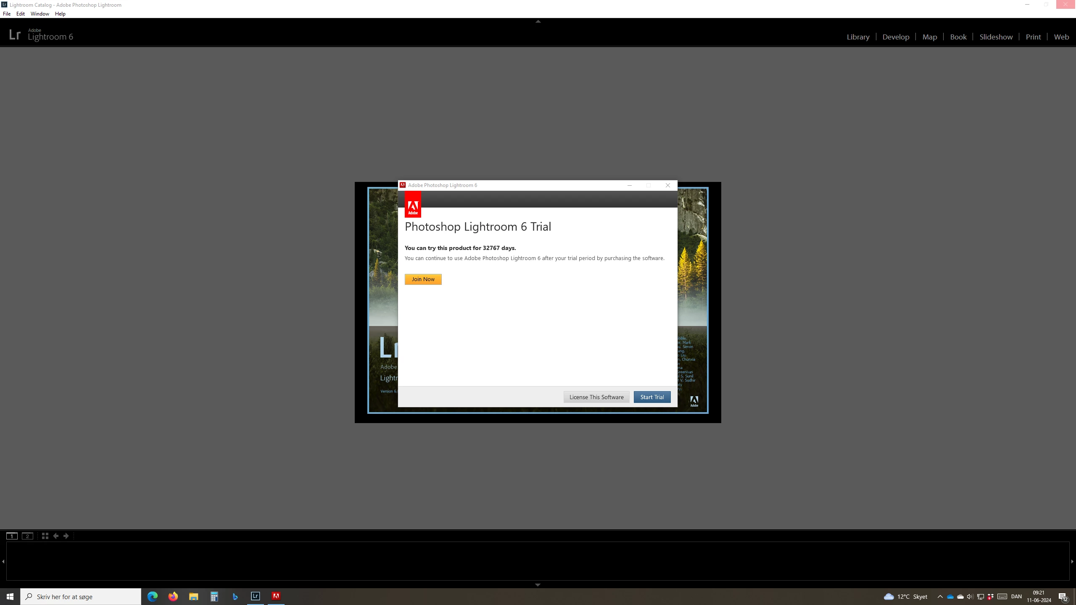Click the second window 2 display icon
Viewport: 1076px width, 605px height.
(x=27, y=536)
